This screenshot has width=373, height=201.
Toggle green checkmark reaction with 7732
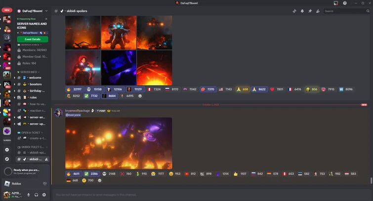tap(91, 96)
